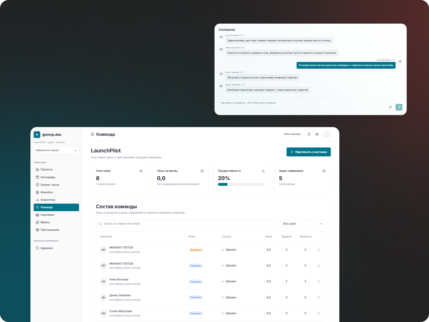Image resolution: width=429 pixels, height=322 pixels.
Task: Open notifications bell icon
Action: pyautogui.click(x=309, y=134)
